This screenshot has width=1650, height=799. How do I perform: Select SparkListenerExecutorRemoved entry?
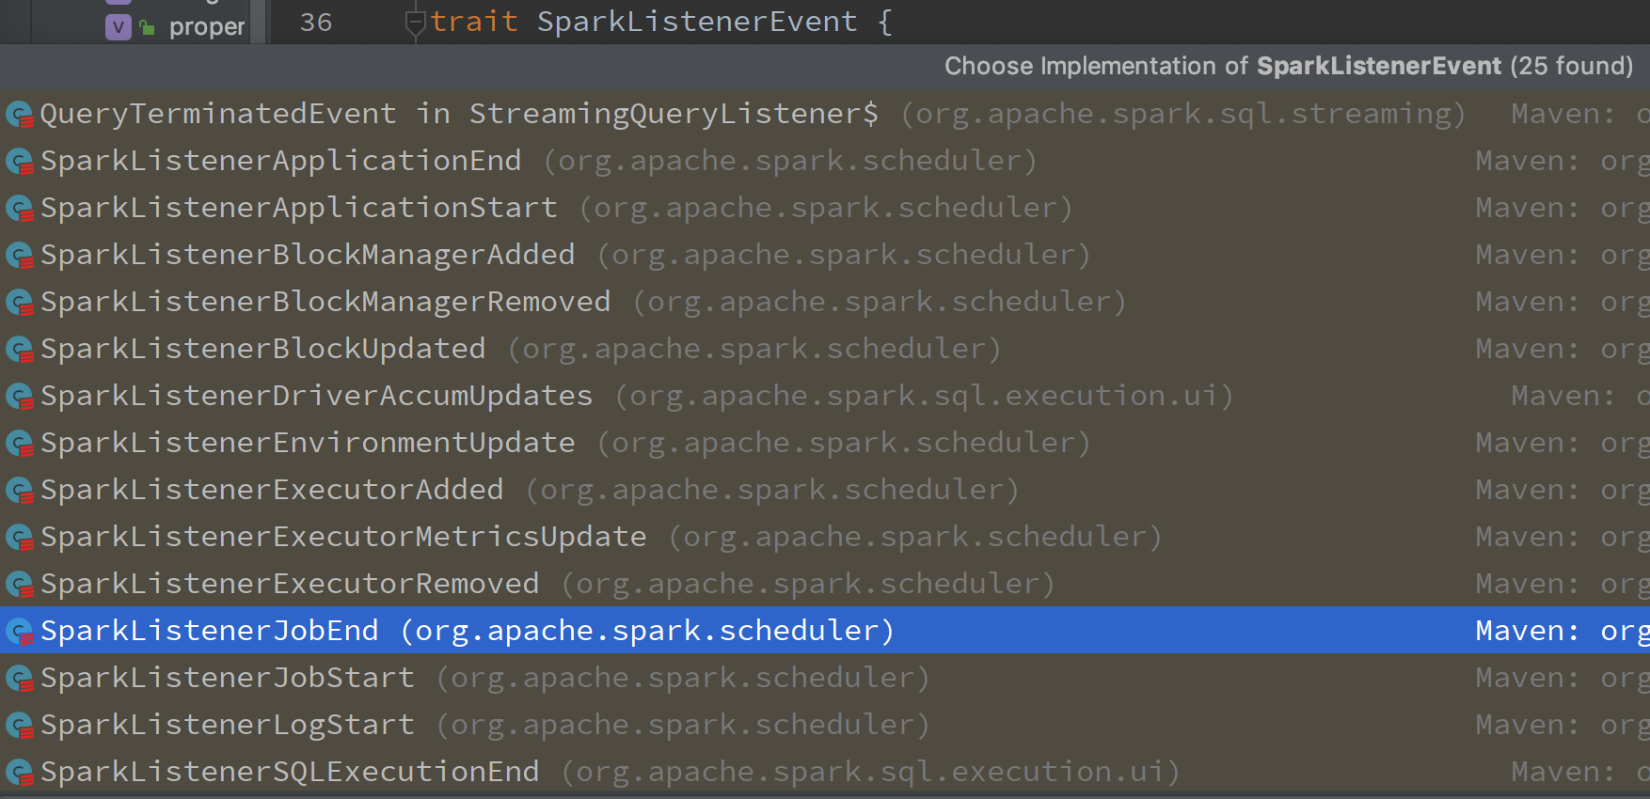pos(289,584)
